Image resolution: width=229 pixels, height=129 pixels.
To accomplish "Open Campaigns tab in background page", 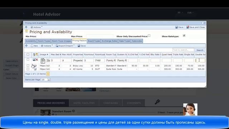I will (111, 103).
